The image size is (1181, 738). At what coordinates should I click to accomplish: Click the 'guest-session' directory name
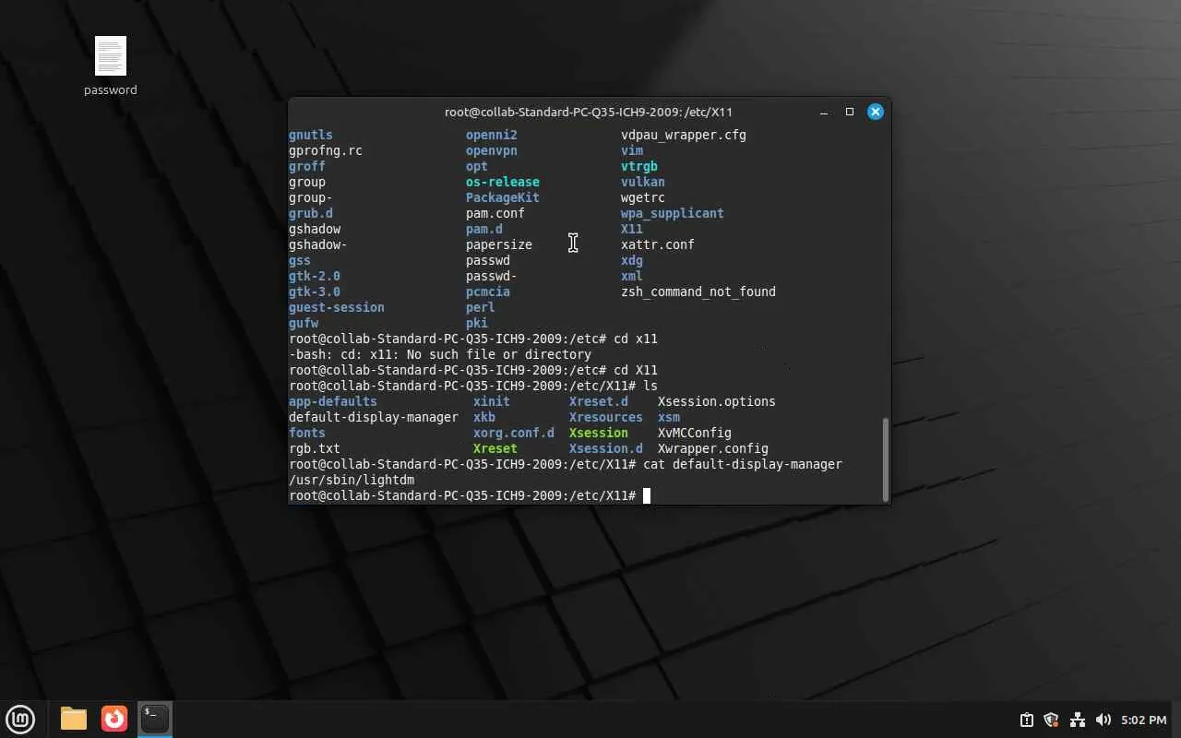[337, 307]
